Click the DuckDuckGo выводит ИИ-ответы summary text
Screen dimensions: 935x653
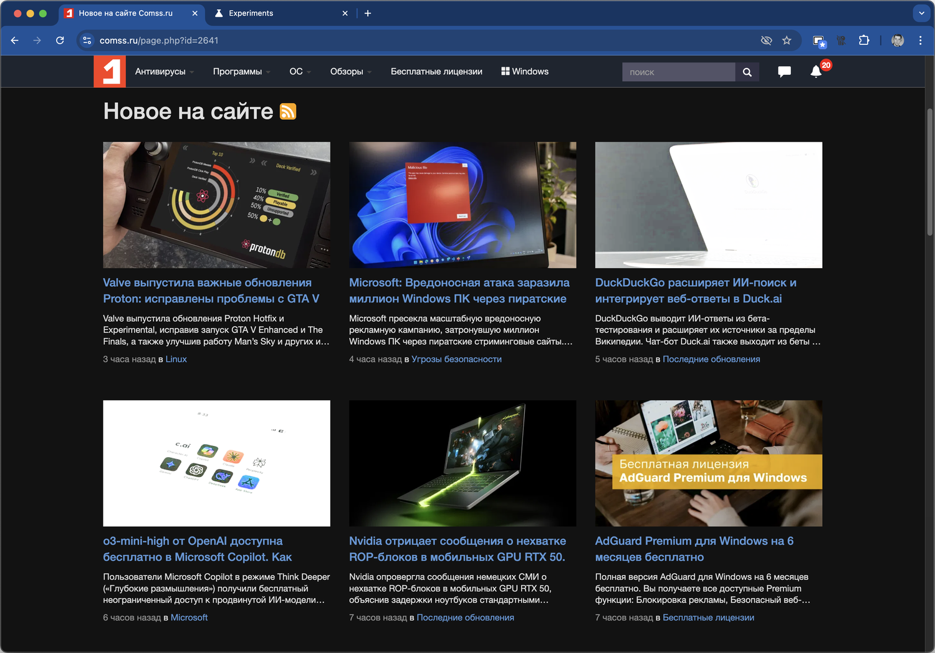[x=708, y=330]
